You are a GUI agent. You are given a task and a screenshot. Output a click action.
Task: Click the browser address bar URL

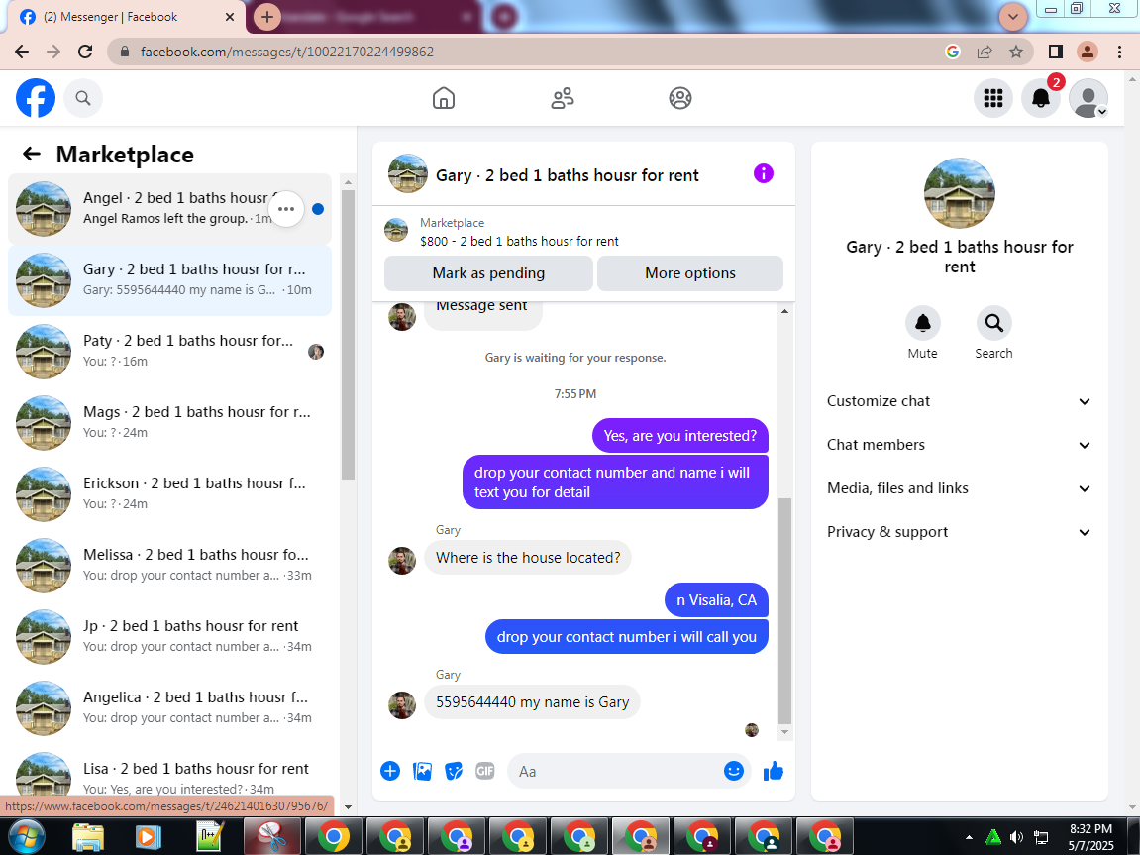point(286,52)
